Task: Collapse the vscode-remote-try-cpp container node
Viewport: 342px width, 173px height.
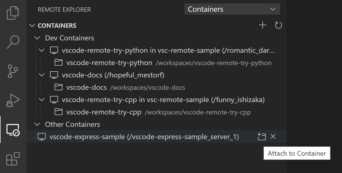Action: tap(42, 100)
